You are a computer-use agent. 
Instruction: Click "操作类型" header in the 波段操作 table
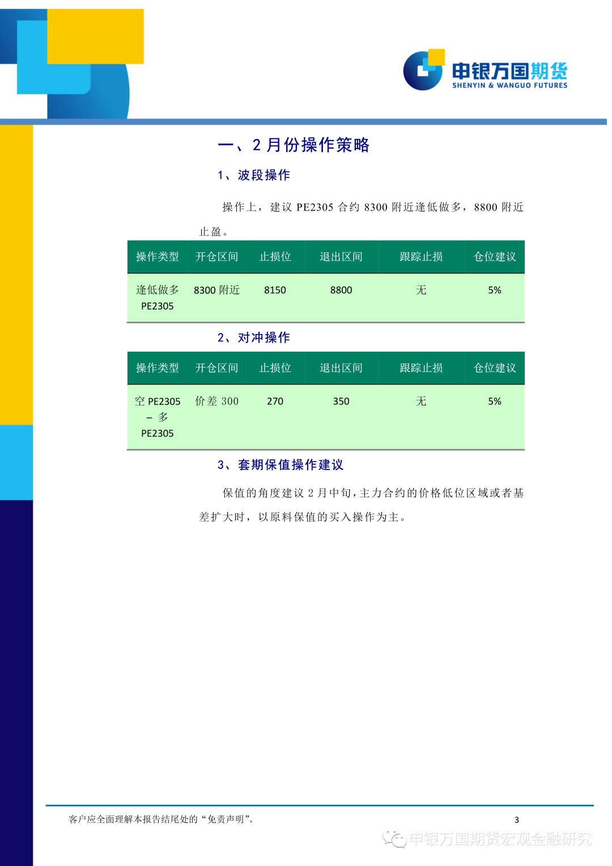[158, 257]
